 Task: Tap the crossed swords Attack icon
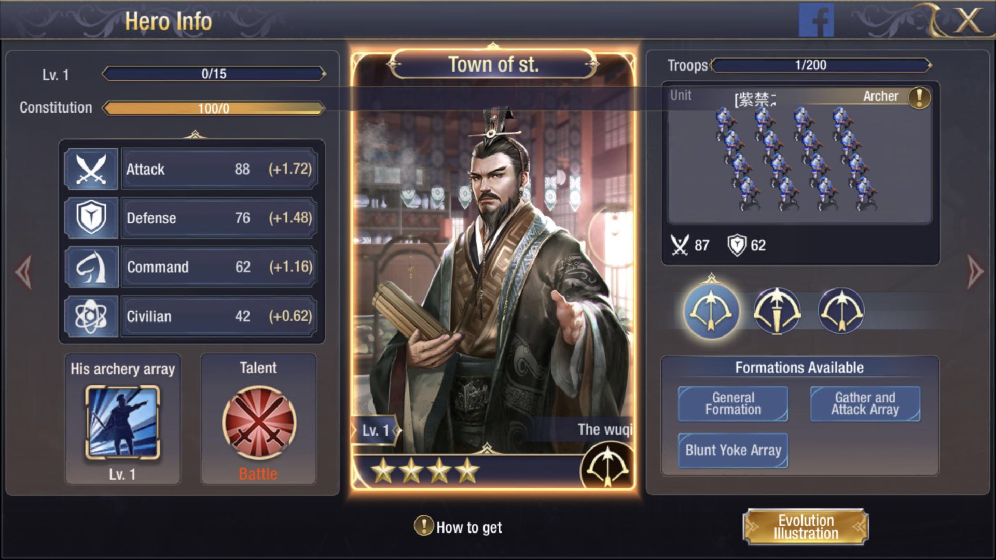[91, 169]
